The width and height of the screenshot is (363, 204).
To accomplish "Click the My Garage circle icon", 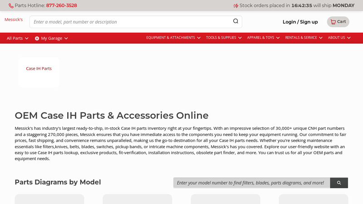I will [37, 39].
